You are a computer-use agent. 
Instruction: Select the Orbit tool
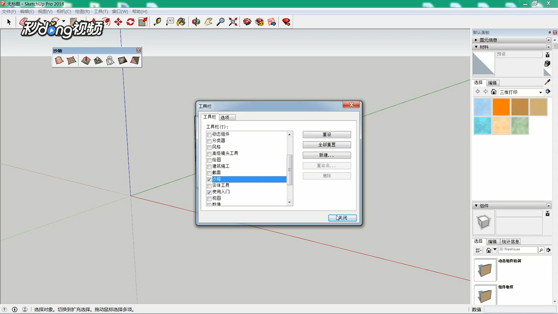196,22
